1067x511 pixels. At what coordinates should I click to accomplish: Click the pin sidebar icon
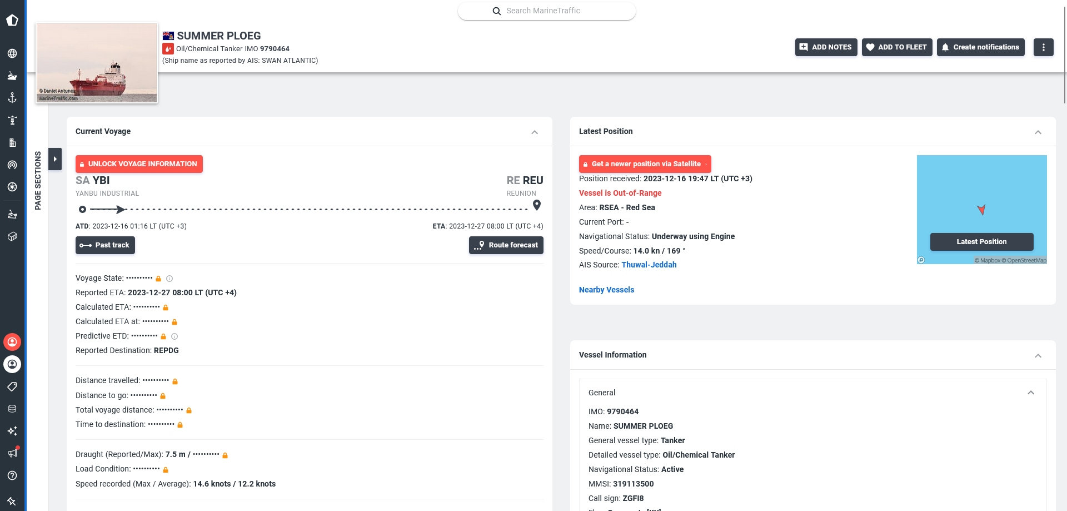[12, 501]
